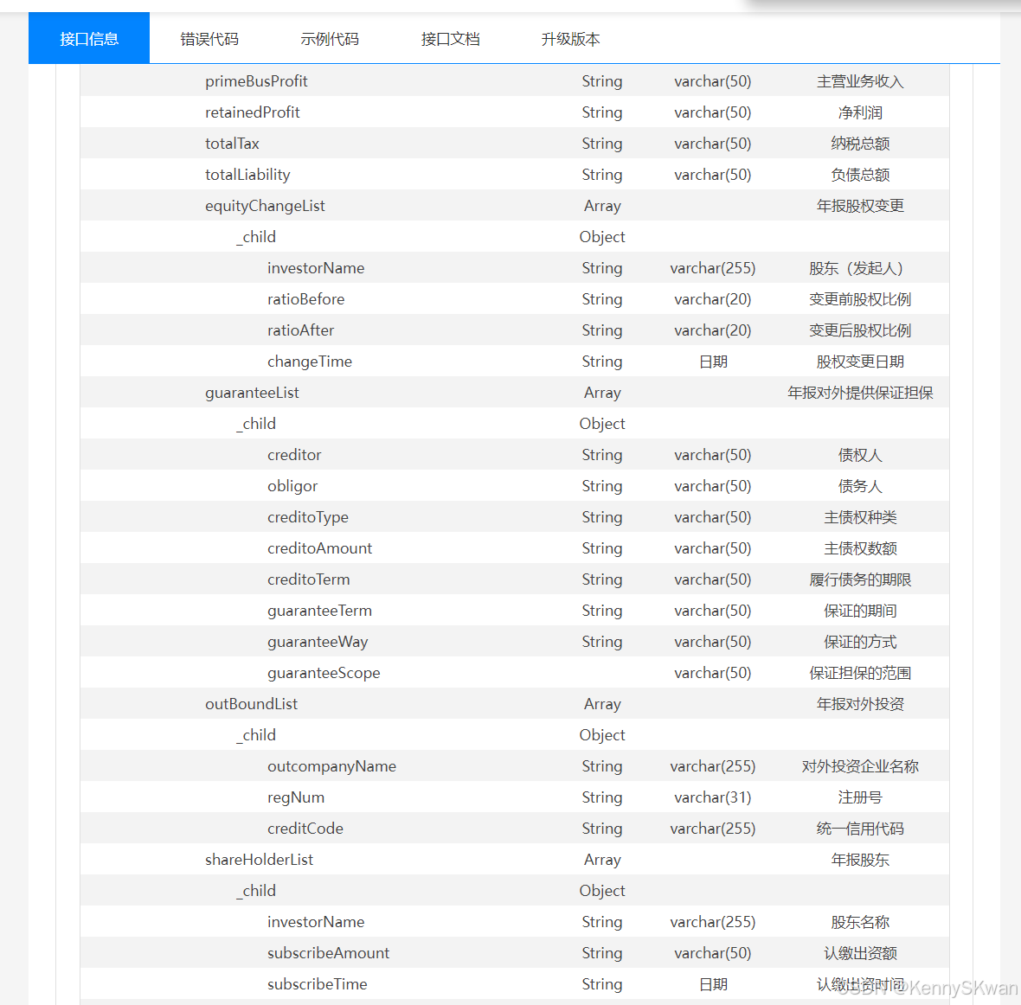Select the totalLiability field name

247,175
